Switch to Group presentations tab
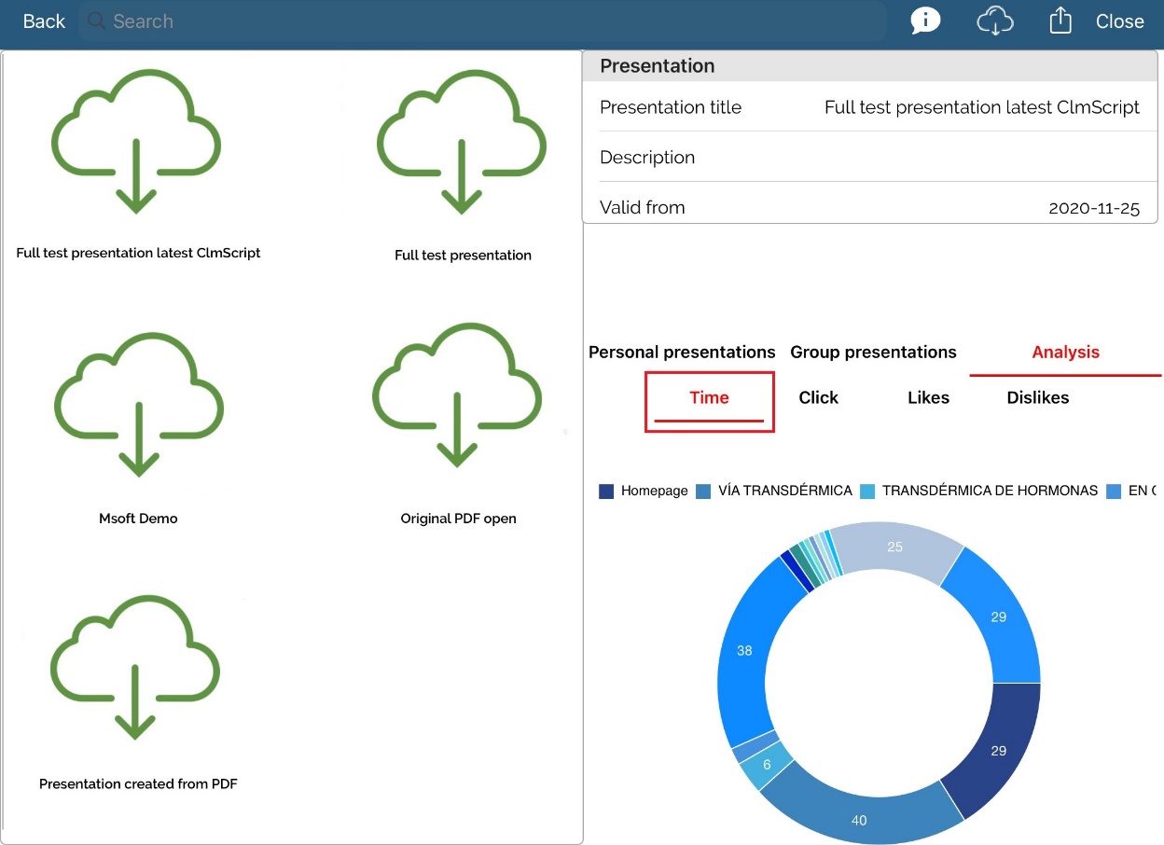The height and width of the screenshot is (845, 1164). point(873,353)
